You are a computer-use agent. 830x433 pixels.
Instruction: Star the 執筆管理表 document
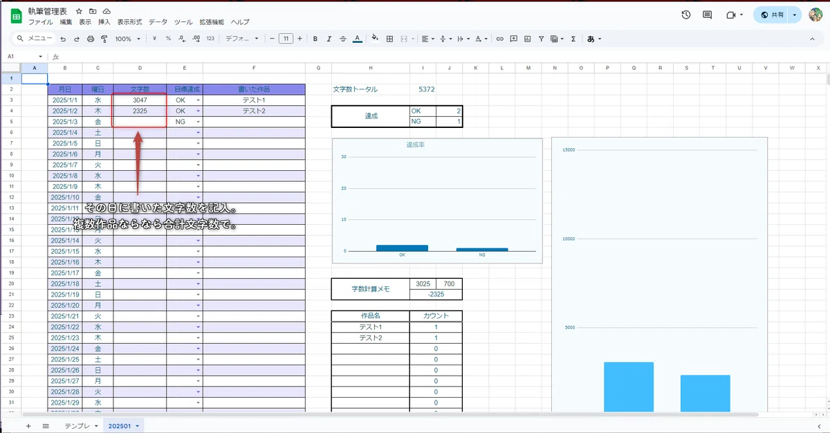pyautogui.click(x=80, y=12)
